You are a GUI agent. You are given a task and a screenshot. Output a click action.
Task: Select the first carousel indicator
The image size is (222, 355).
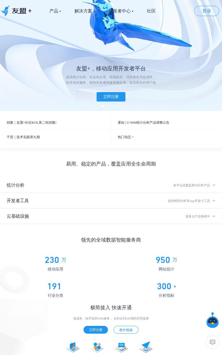[x=103, y=106]
